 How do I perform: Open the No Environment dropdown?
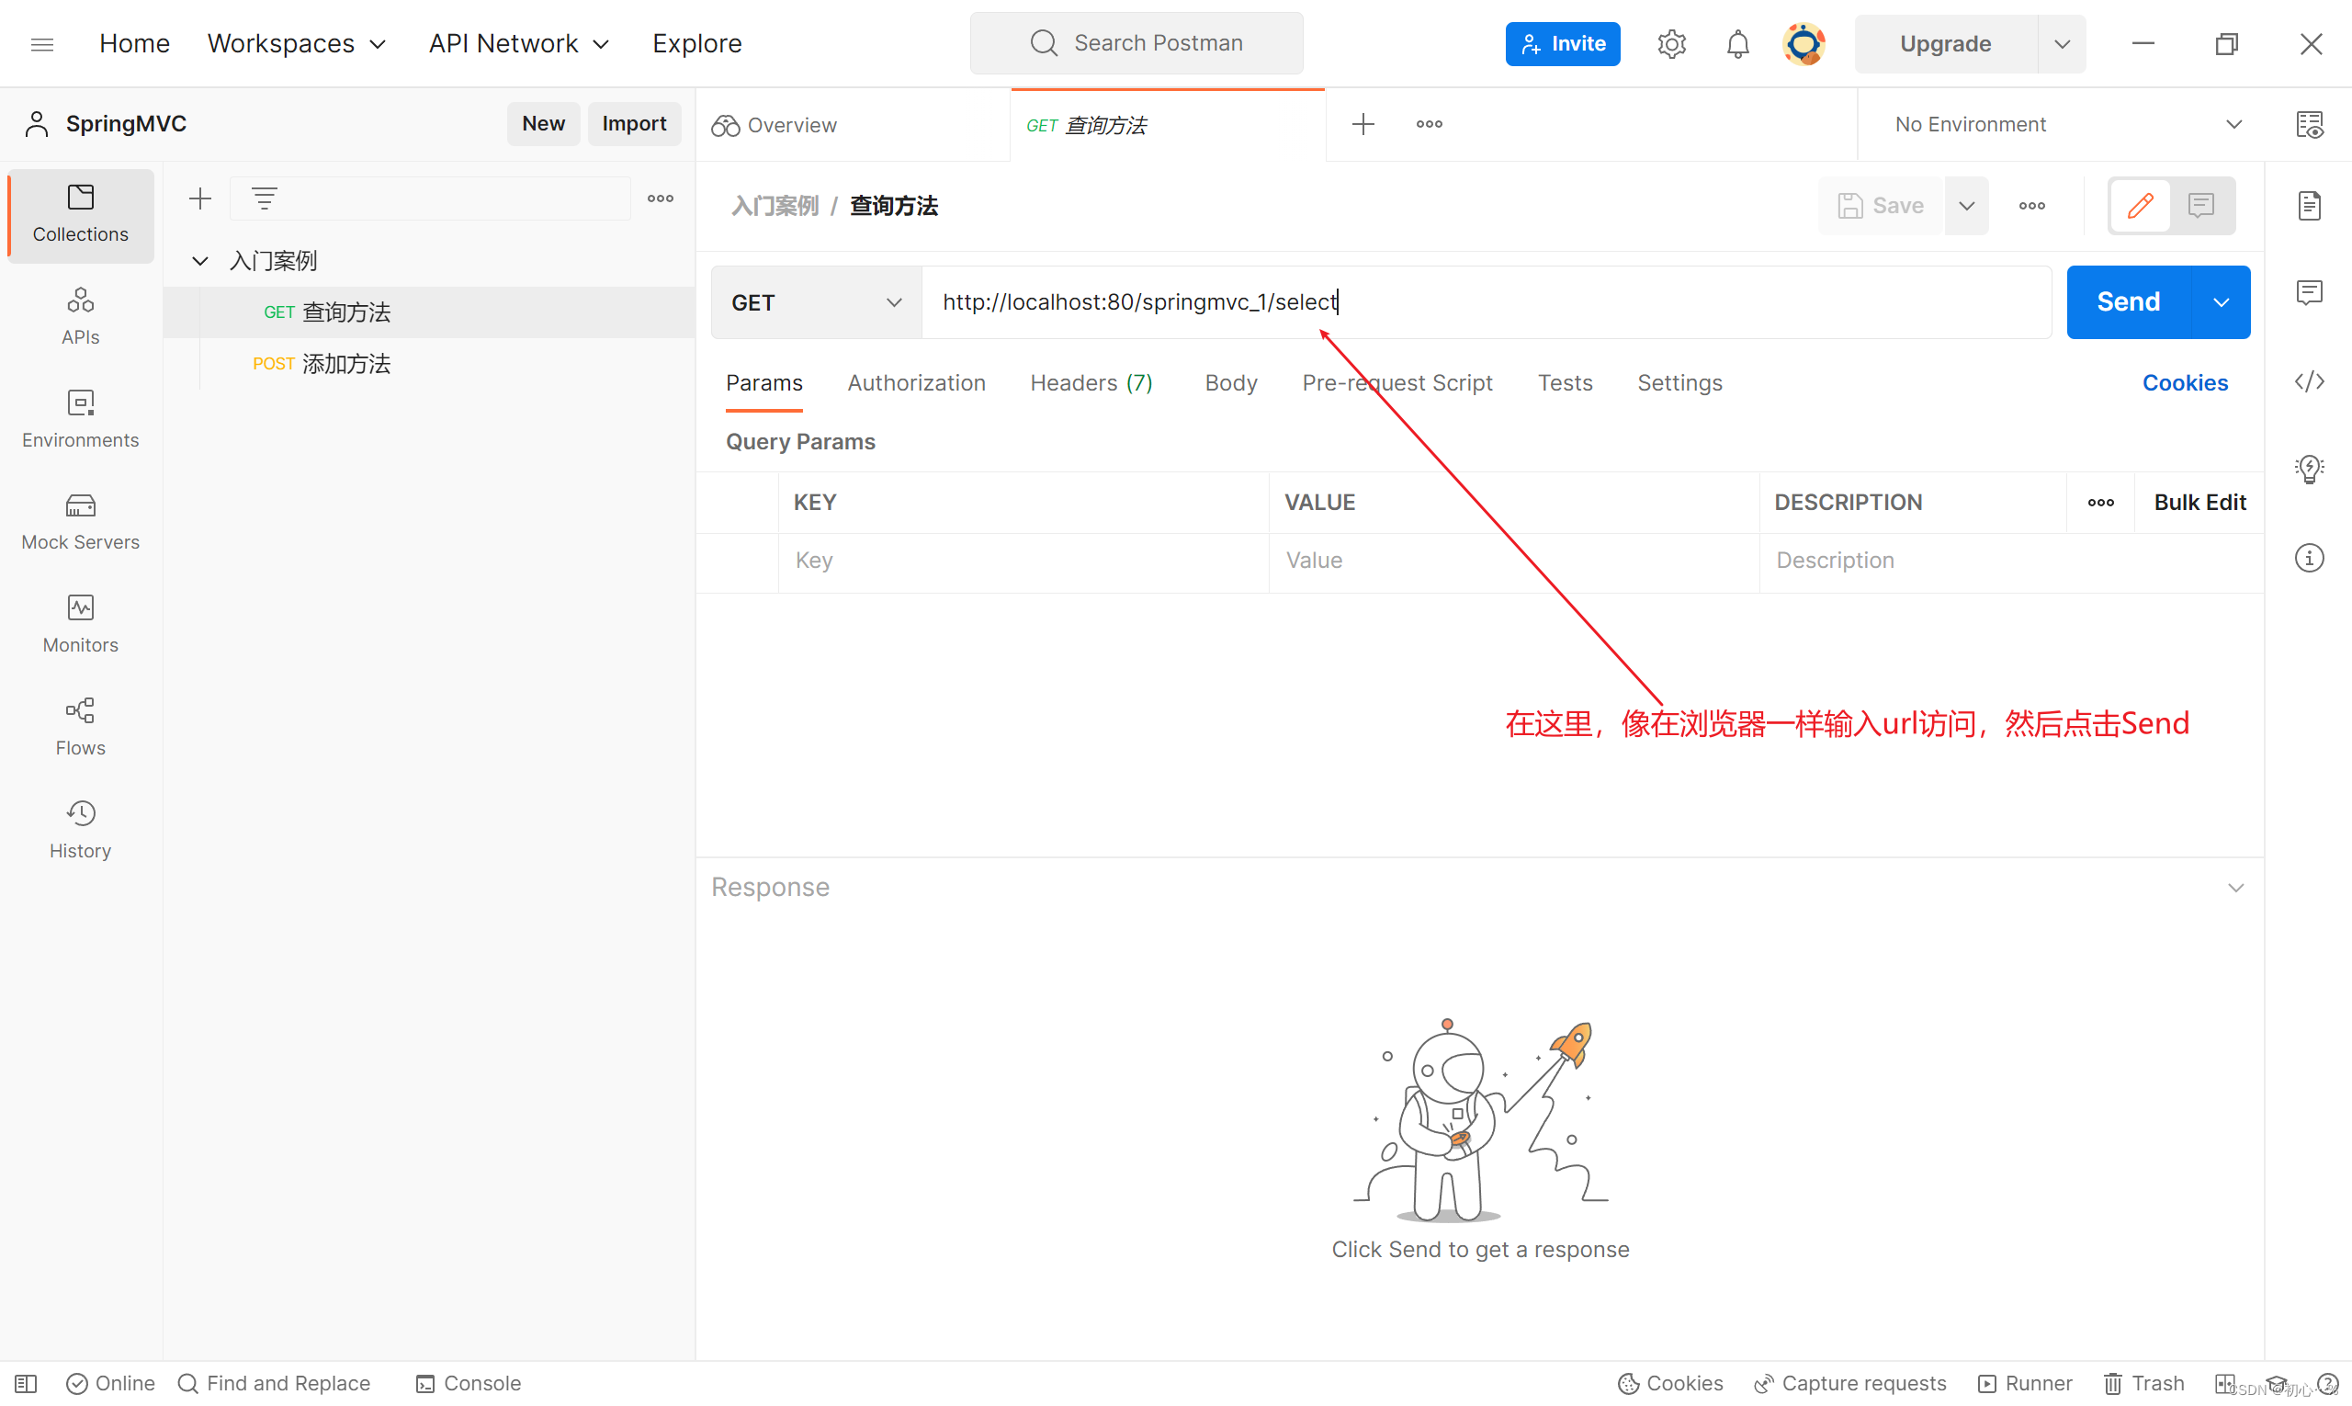click(2067, 124)
